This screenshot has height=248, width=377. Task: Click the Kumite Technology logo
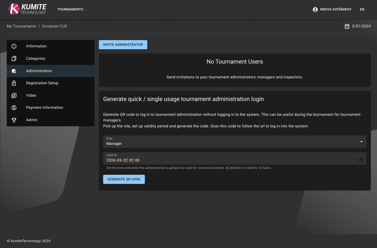tap(27, 9)
